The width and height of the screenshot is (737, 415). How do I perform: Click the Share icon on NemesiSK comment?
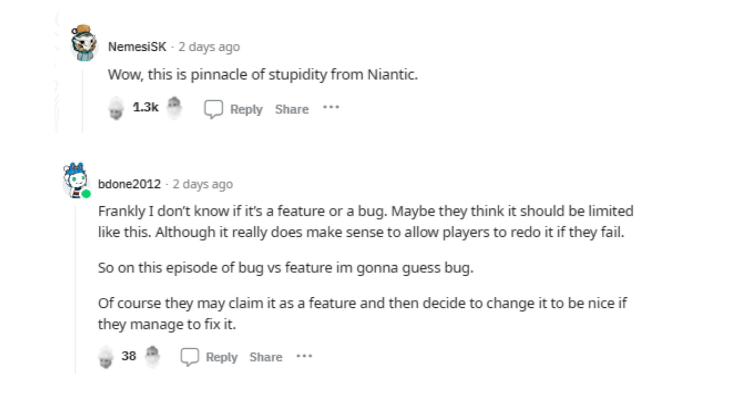pos(292,108)
